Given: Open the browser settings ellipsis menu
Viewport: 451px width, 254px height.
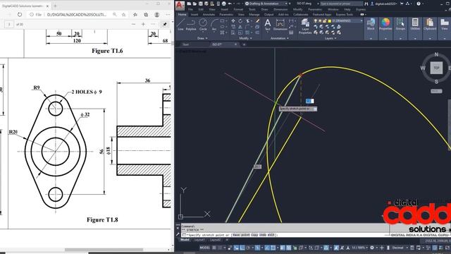Looking at the screenshot, I should click(x=168, y=14).
